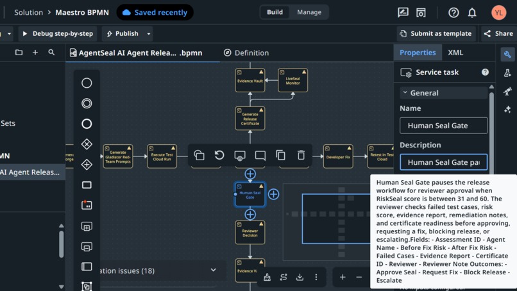Search files in the explorer panel

coord(51,53)
